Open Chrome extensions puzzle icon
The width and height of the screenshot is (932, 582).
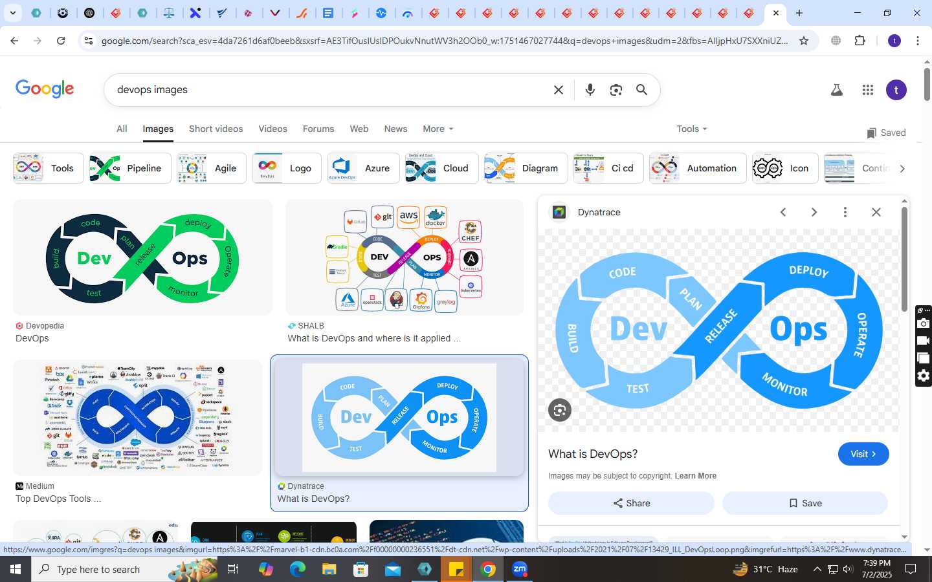coord(860,41)
